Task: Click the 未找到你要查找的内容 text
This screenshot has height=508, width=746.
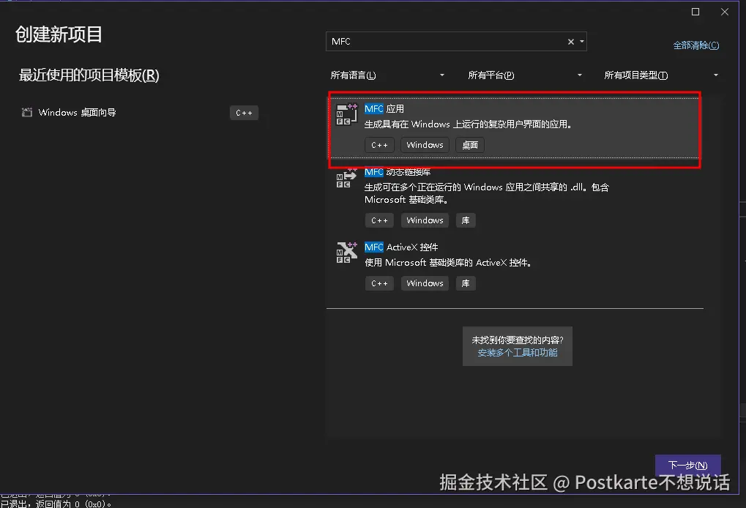Action: 518,340
